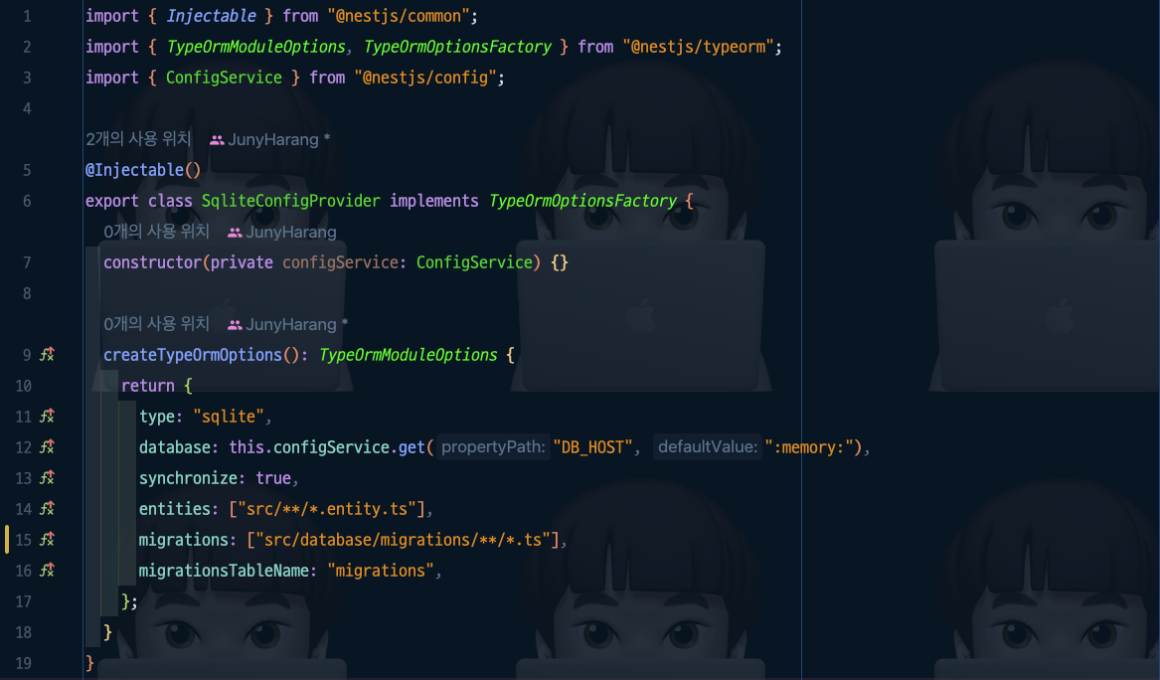Click the implement gutter icon on line 14
The image size is (1160, 680).
click(x=48, y=508)
